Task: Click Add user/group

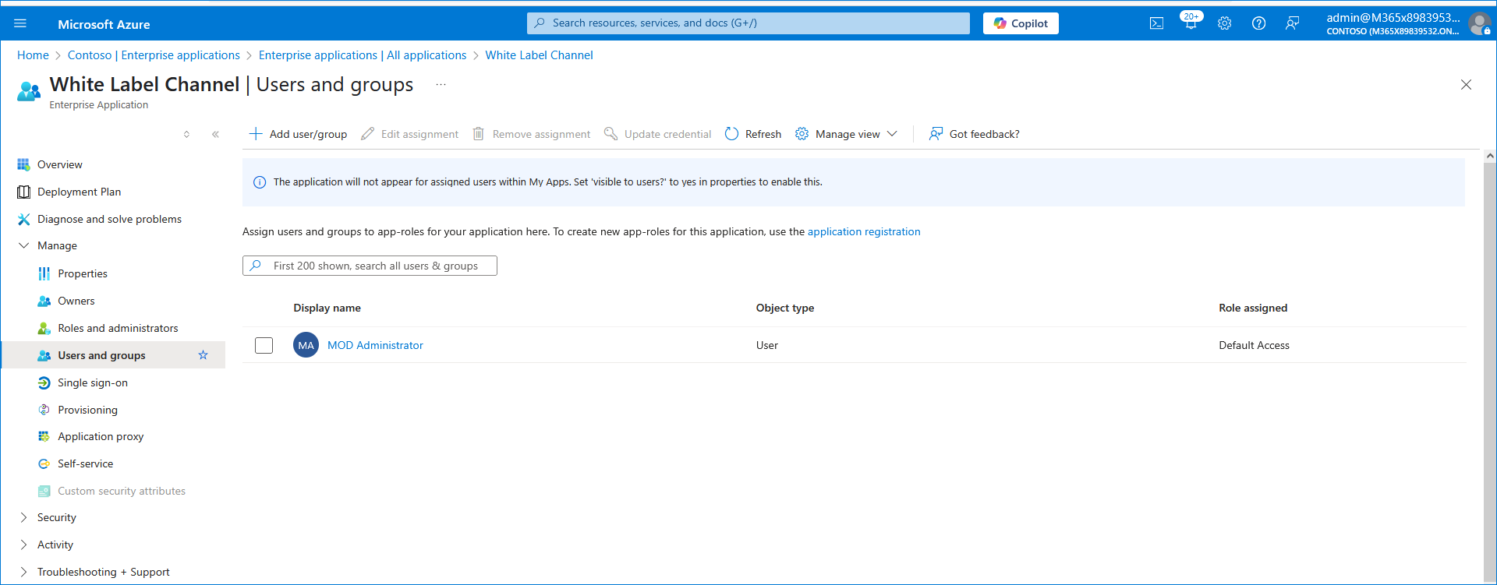Action: click(298, 134)
